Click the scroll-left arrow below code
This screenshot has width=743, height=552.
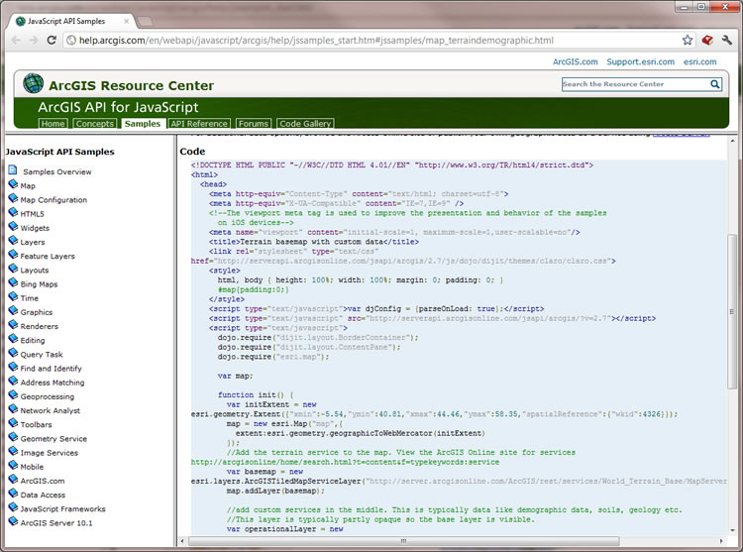click(183, 541)
